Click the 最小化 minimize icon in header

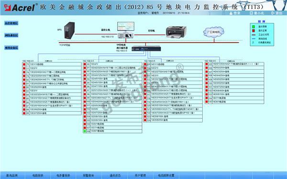click(251, 13)
